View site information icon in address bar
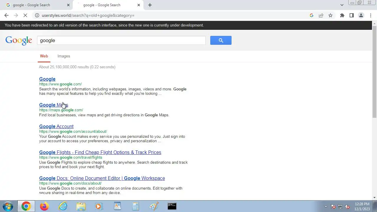The image size is (377, 212). coord(37,15)
